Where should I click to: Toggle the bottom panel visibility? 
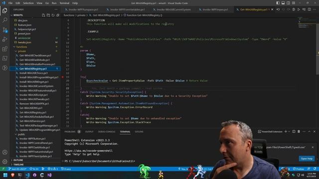pyautogui.click(x=283, y=3)
